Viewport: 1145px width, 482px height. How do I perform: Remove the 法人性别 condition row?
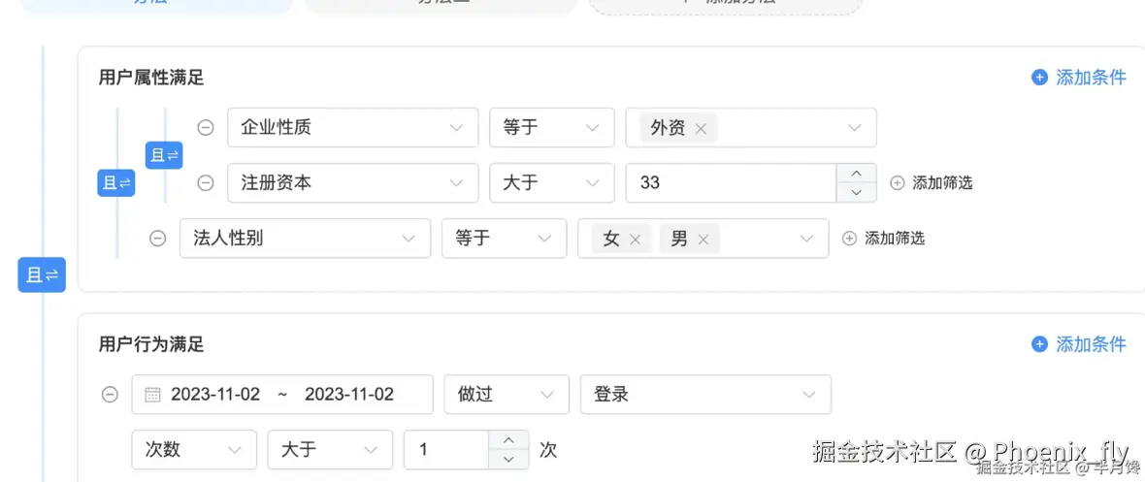(157, 239)
